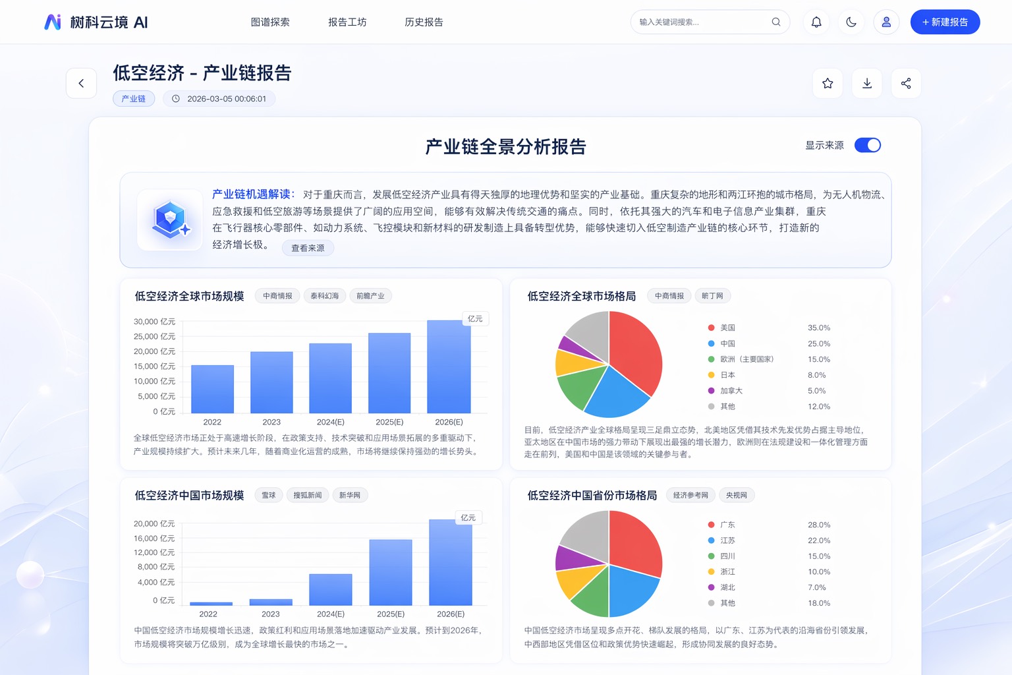The image size is (1012, 675).
Task: Open the 雪球 source tag
Action: pyautogui.click(x=269, y=495)
